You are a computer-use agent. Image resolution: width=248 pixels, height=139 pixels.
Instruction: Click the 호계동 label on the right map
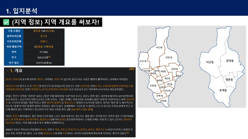pyautogui.click(x=223, y=90)
